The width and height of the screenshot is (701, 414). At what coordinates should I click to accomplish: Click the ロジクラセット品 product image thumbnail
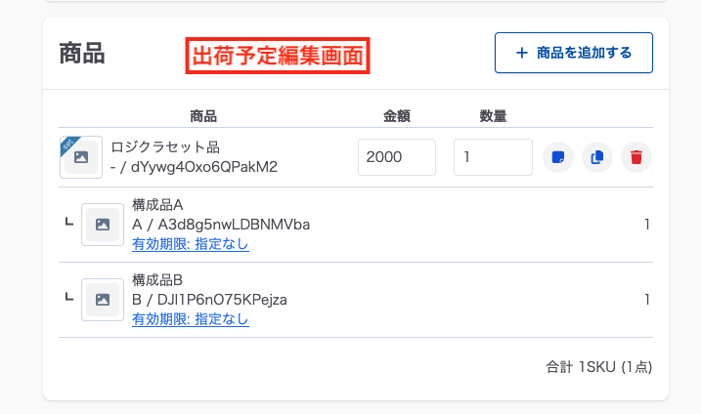[x=81, y=157]
